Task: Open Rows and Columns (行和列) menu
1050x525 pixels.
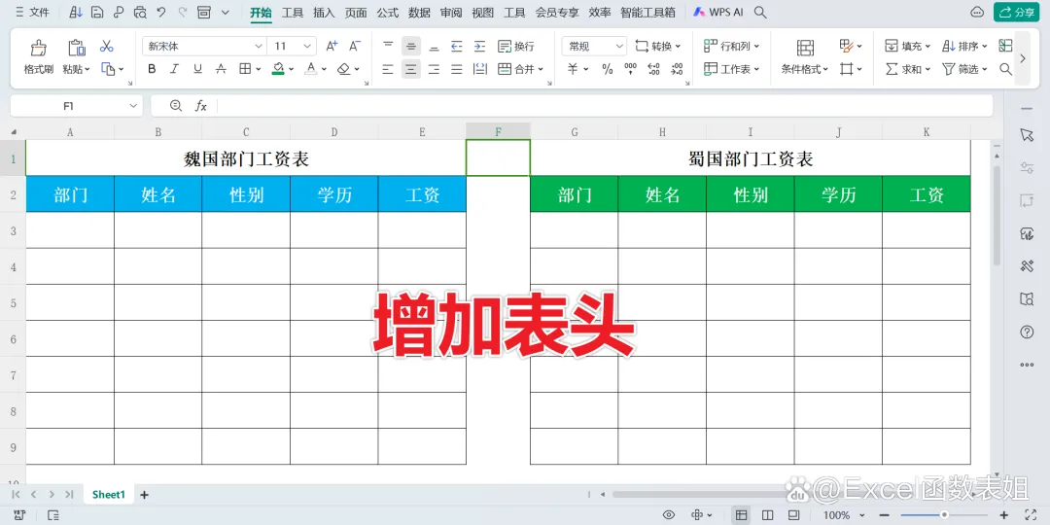Action: click(x=732, y=47)
